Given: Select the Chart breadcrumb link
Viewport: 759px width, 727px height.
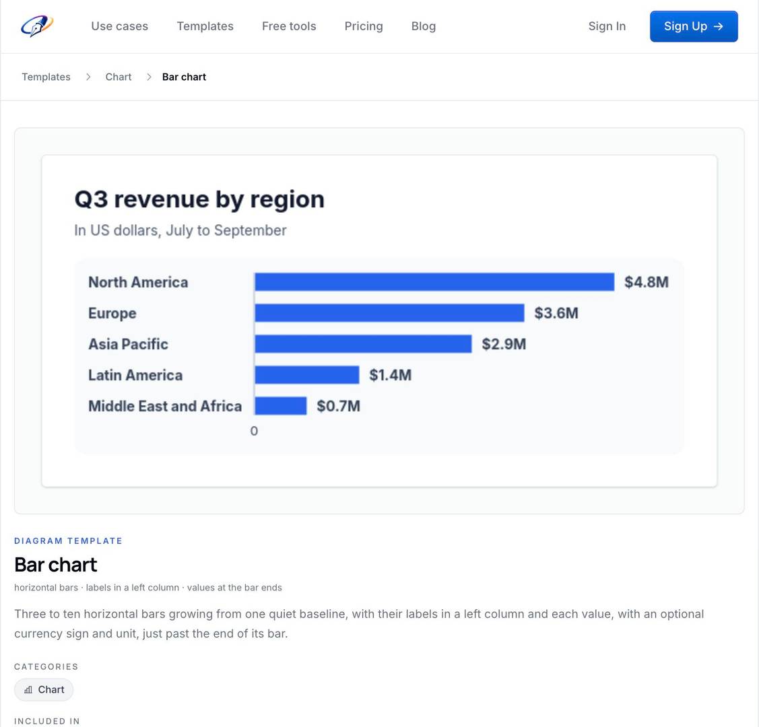Looking at the screenshot, I should point(119,77).
